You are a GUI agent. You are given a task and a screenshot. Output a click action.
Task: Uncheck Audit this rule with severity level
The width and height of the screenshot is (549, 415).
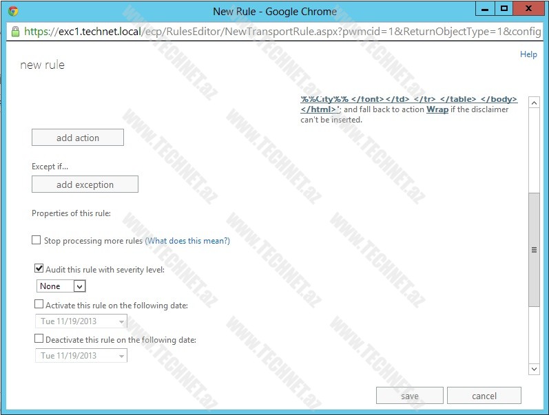pyautogui.click(x=39, y=269)
